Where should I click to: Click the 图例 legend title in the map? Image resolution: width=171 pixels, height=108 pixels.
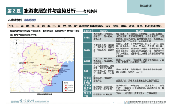tap(66, 83)
